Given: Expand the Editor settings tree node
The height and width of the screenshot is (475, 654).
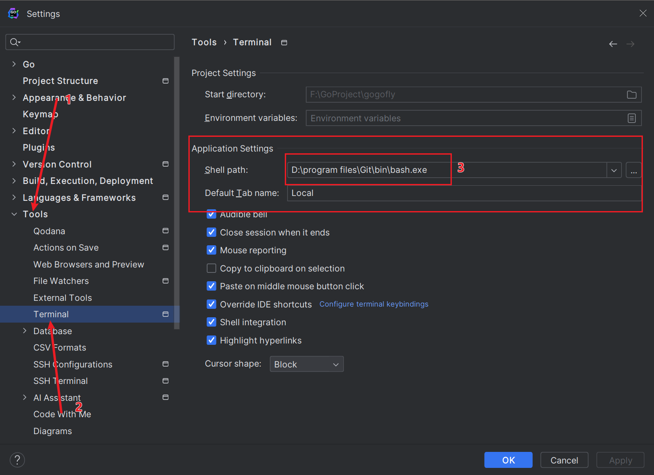Looking at the screenshot, I should pyautogui.click(x=14, y=131).
